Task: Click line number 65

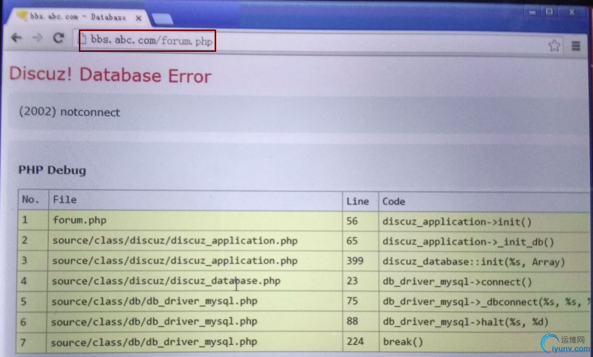Action: tap(352, 241)
